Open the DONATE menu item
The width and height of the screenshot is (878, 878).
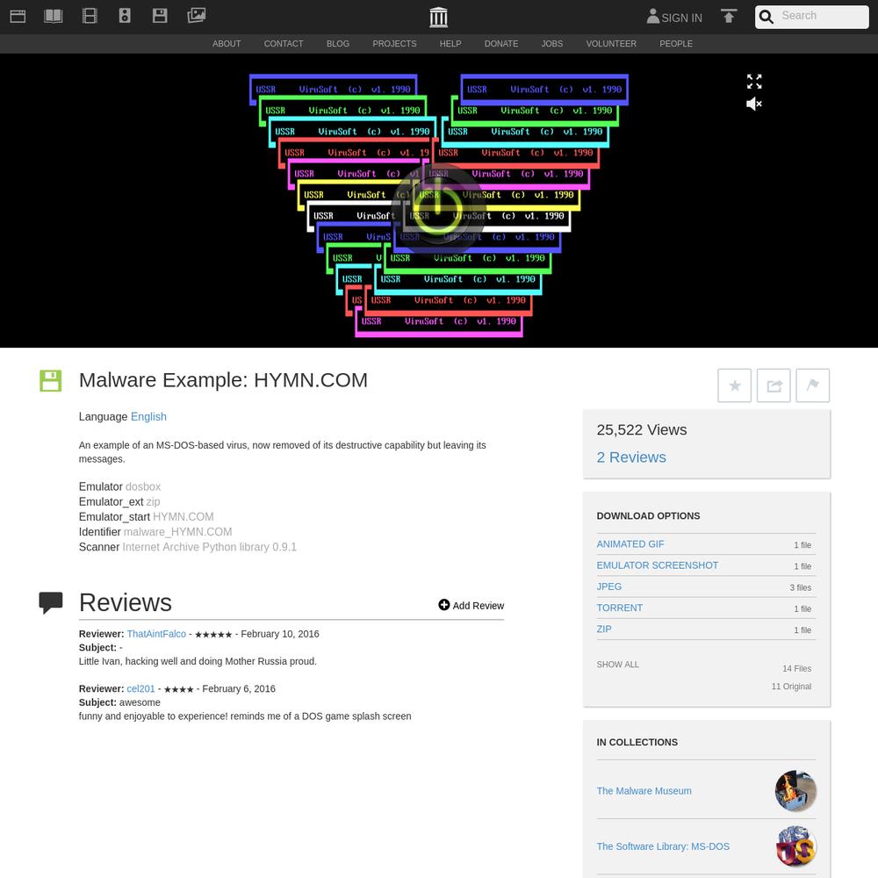click(x=501, y=44)
